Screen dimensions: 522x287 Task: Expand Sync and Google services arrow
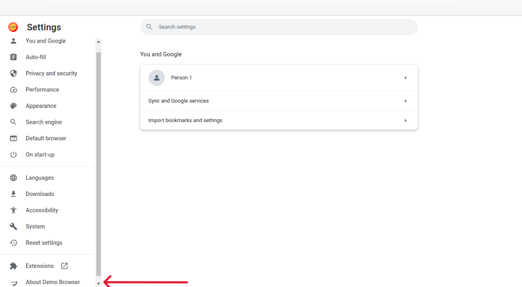[406, 101]
